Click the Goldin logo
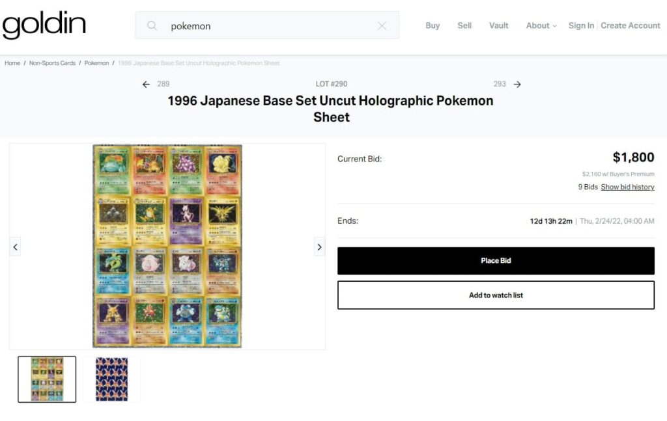667x421 pixels. (44, 25)
